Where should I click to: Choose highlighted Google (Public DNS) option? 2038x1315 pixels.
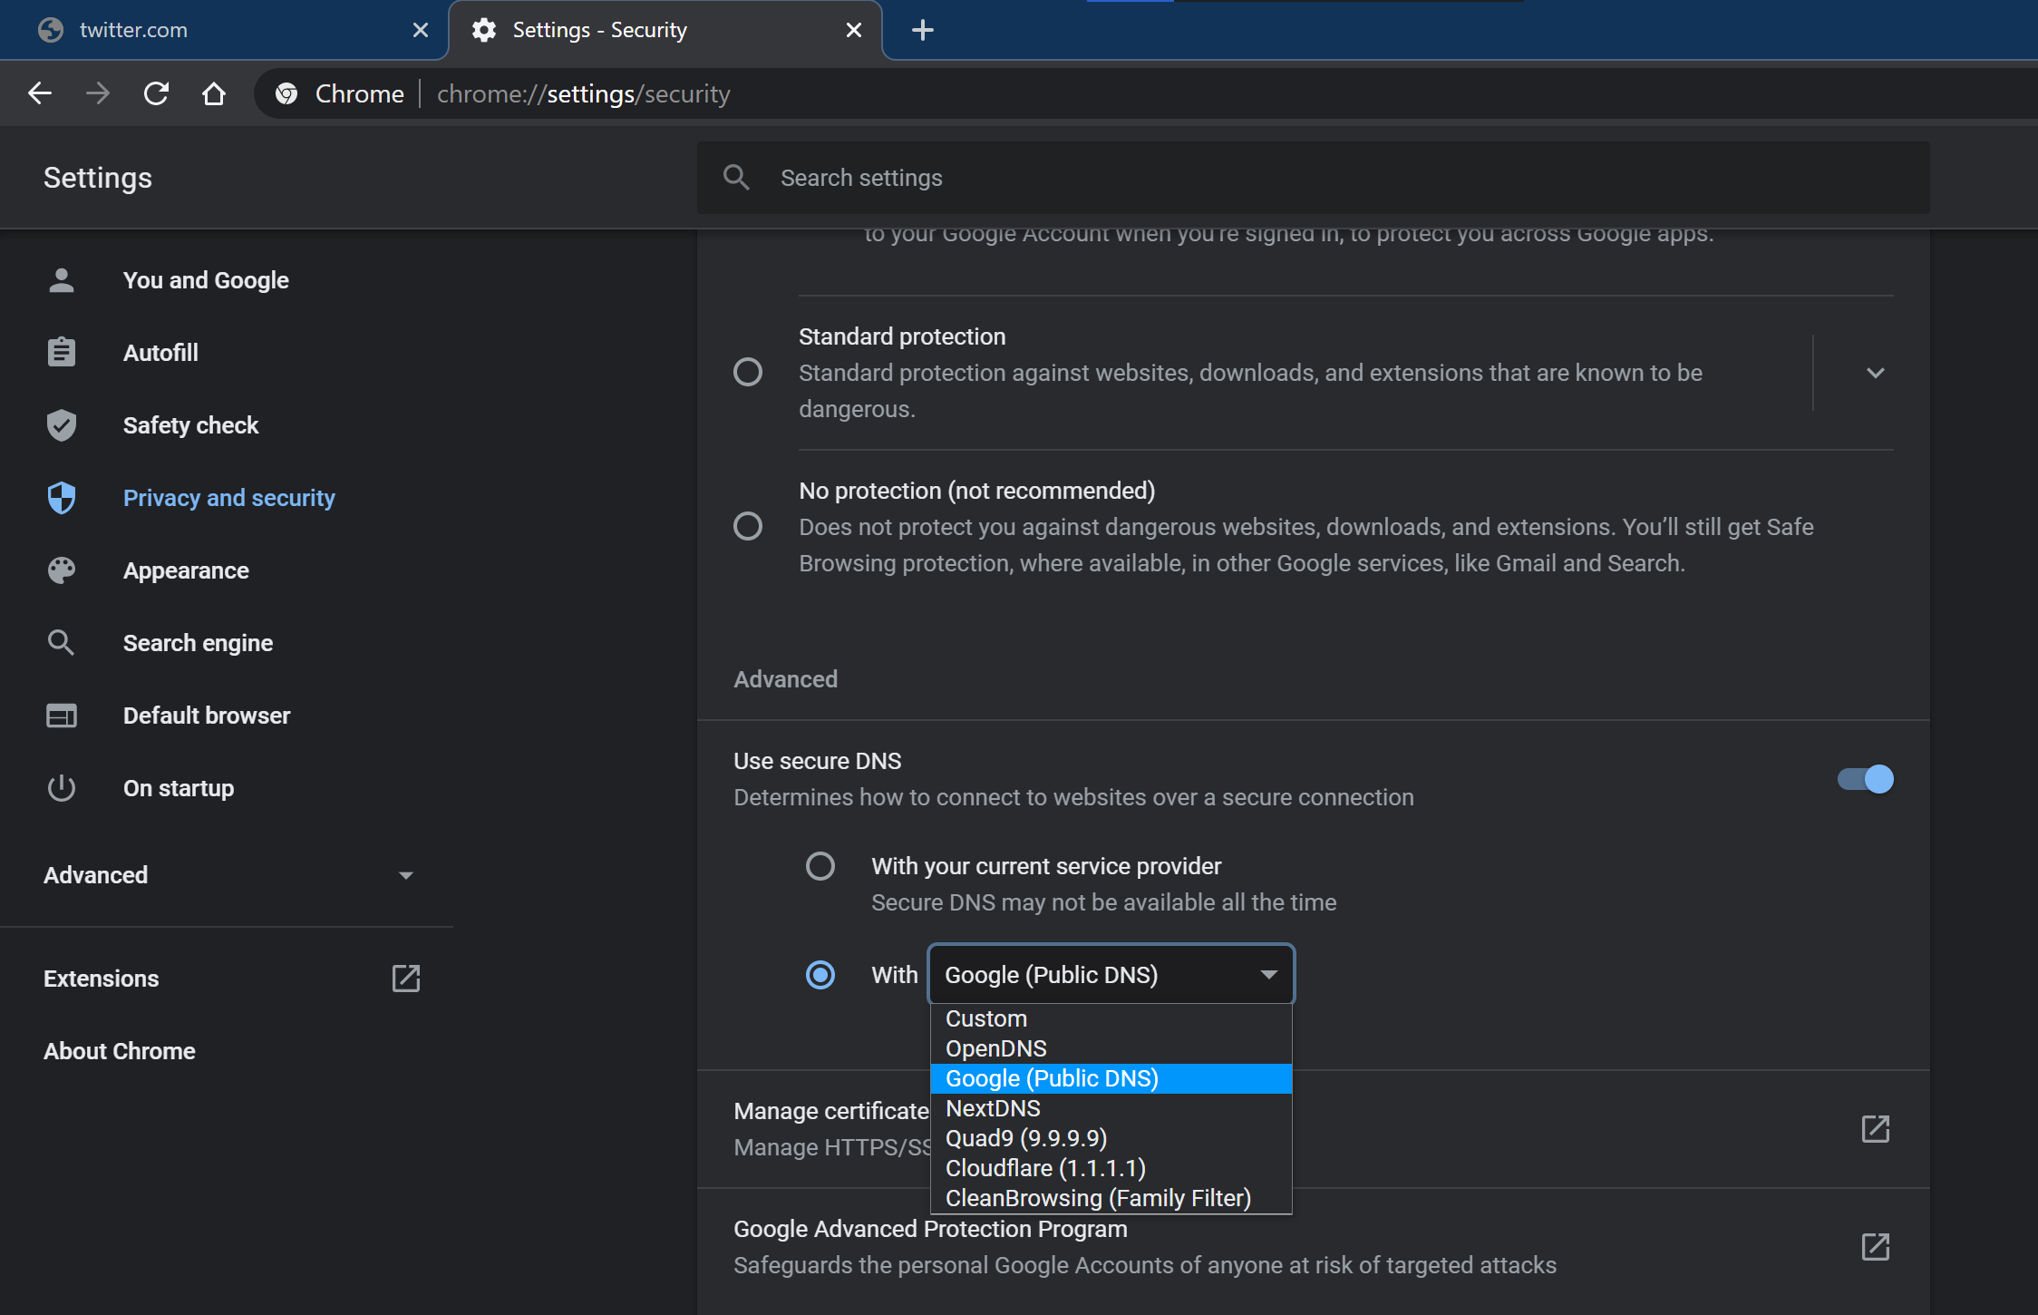pyautogui.click(x=1111, y=1079)
